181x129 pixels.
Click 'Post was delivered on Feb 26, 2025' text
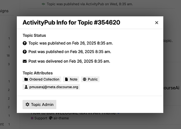tap(69, 61)
